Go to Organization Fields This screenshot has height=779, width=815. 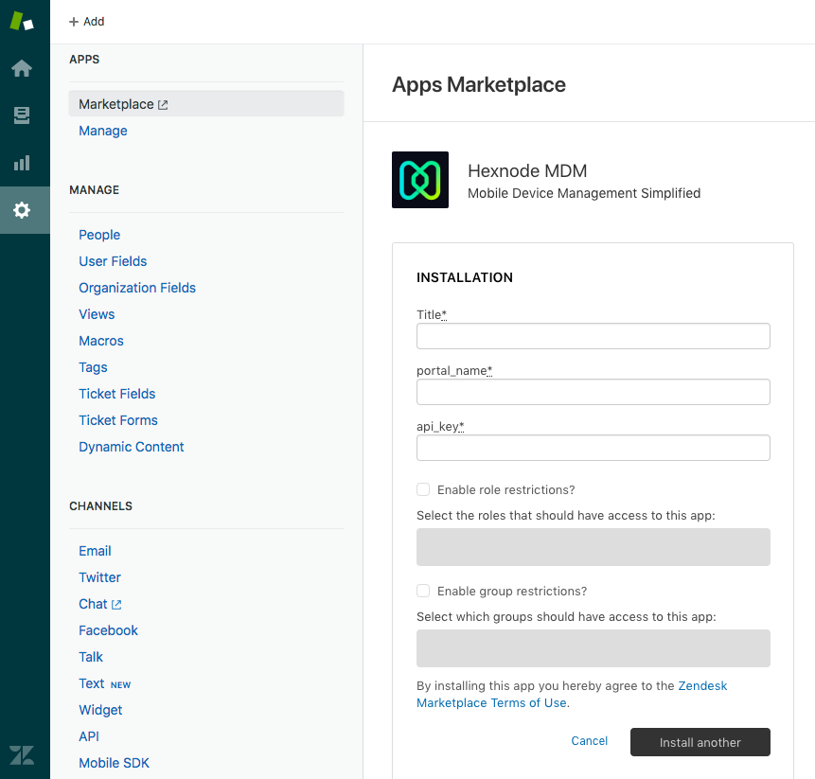click(137, 288)
